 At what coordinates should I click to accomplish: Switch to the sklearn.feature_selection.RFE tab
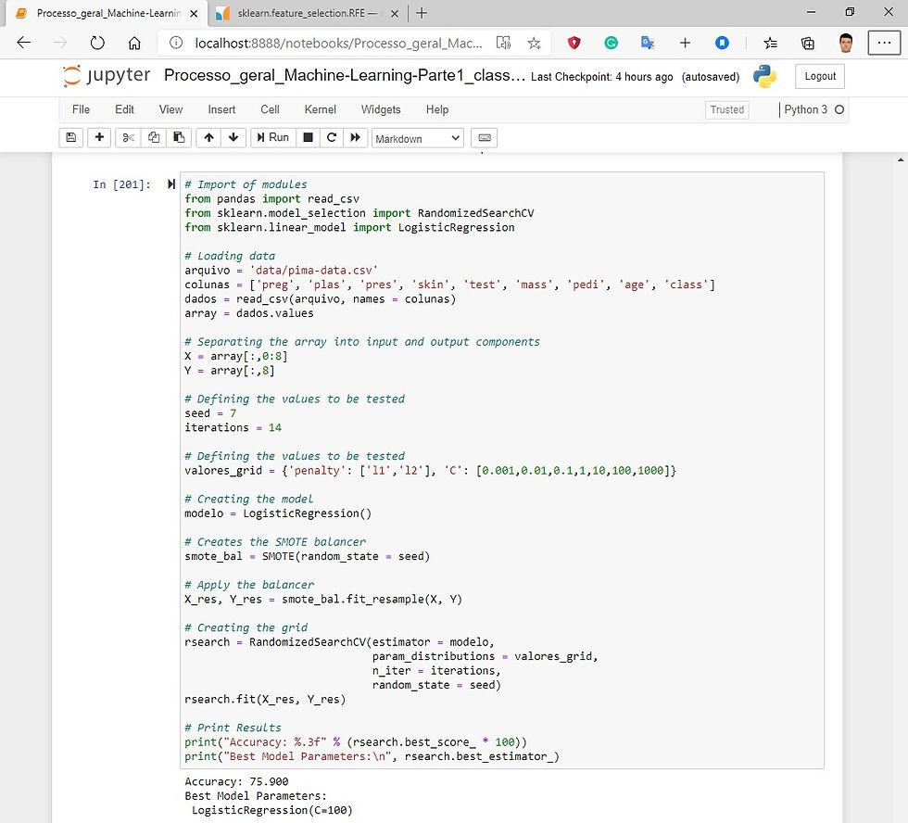307,13
